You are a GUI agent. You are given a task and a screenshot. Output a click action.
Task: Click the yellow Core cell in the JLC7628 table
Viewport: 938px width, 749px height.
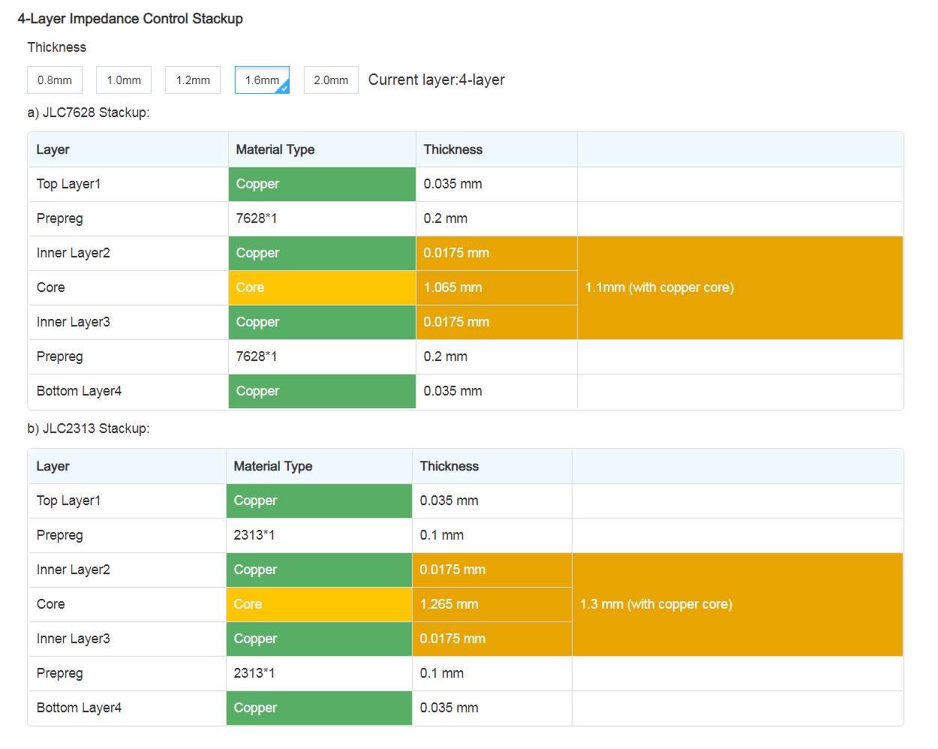[322, 287]
